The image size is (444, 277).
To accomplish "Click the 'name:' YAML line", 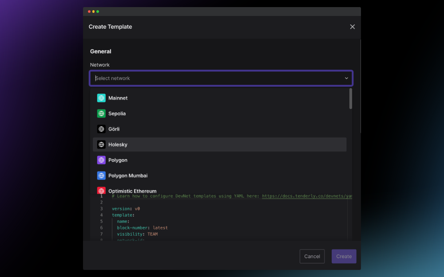I will point(123,222).
